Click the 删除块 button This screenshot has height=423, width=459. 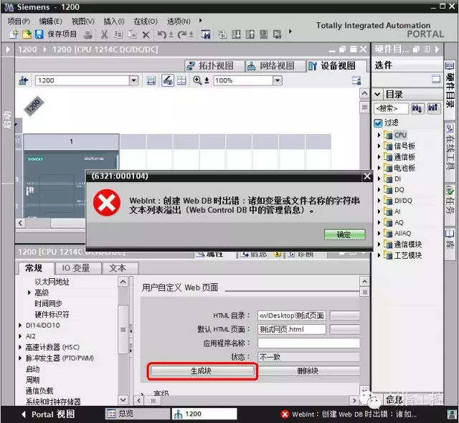pos(308,371)
